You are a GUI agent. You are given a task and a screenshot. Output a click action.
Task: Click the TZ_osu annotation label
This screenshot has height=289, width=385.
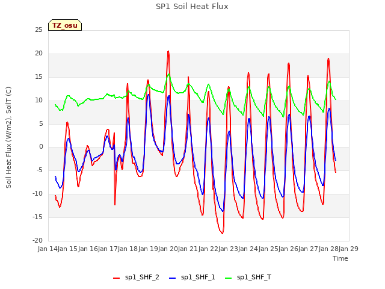[65, 25]
